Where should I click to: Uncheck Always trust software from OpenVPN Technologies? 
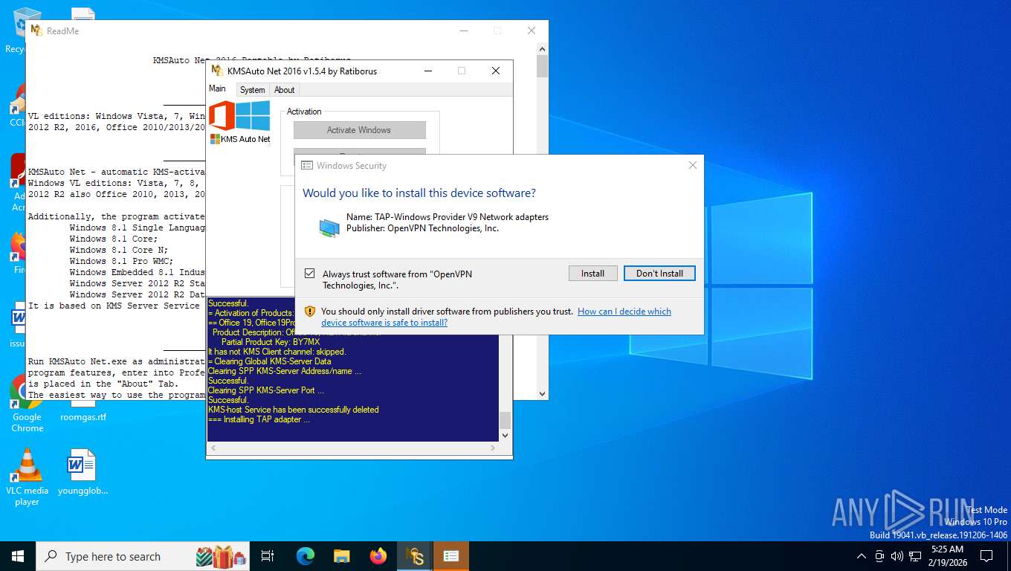click(309, 274)
